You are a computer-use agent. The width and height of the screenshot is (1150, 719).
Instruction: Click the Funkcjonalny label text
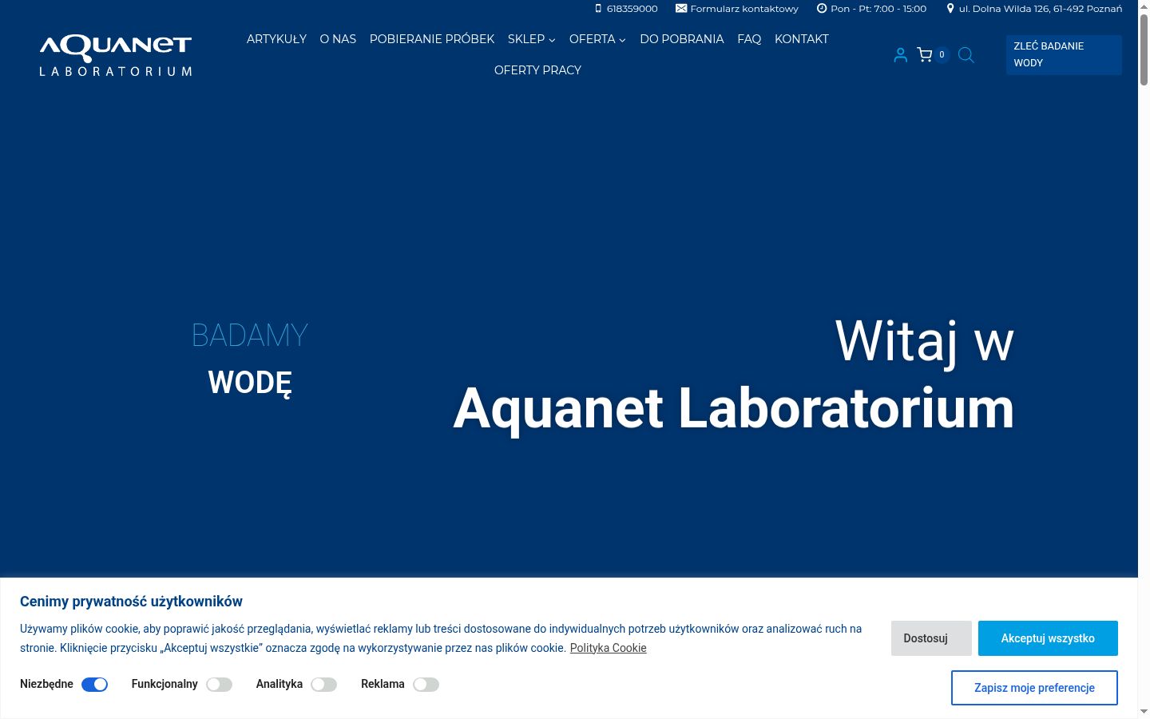click(165, 684)
